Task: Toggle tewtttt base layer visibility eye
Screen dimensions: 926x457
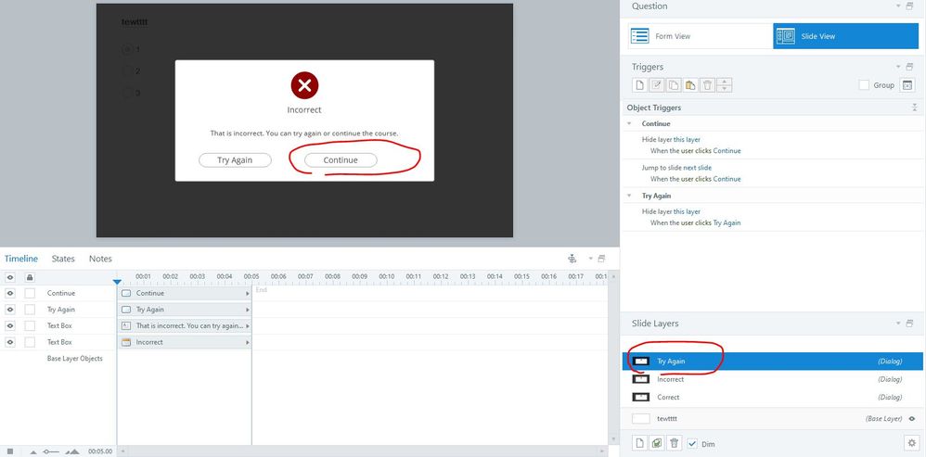Action: coord(912,419)
